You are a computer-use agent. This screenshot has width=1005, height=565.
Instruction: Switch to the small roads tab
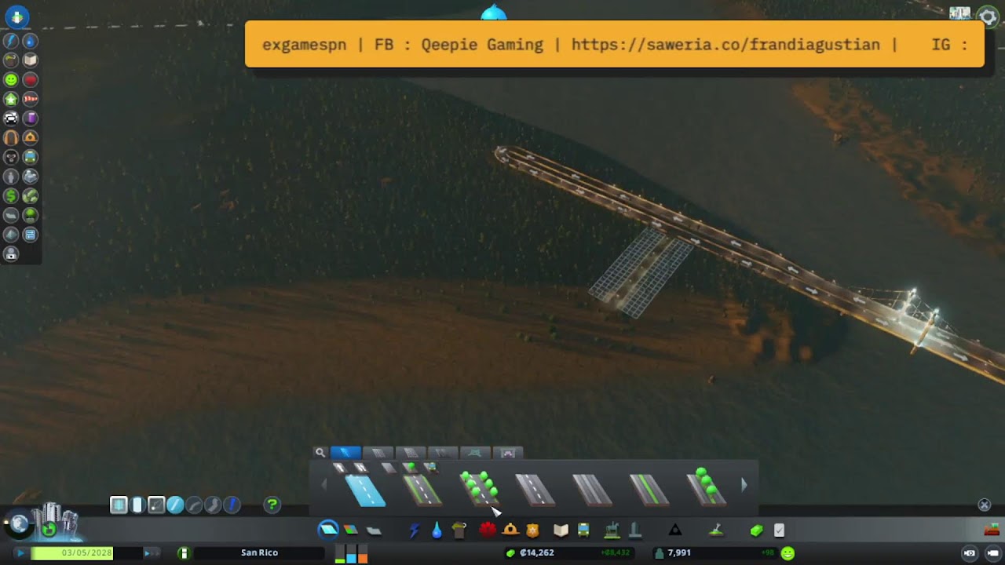(345, 453)
